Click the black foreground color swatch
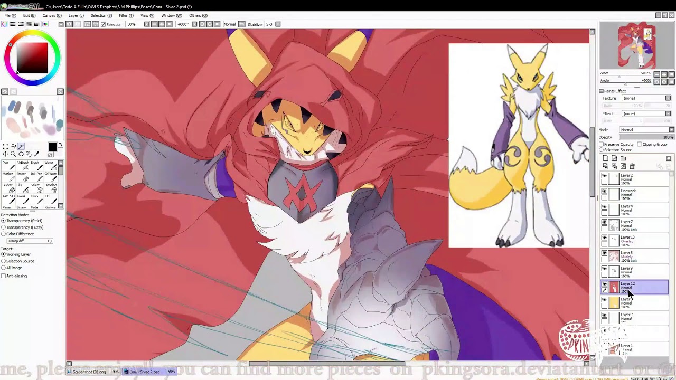Screen dimensions: 676x380 [x=52, y=147]
